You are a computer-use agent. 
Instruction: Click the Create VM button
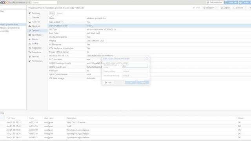click(x=231, y=3)
